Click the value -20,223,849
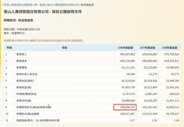The width and height of the screenshot is (184, 127). (150, 67)
